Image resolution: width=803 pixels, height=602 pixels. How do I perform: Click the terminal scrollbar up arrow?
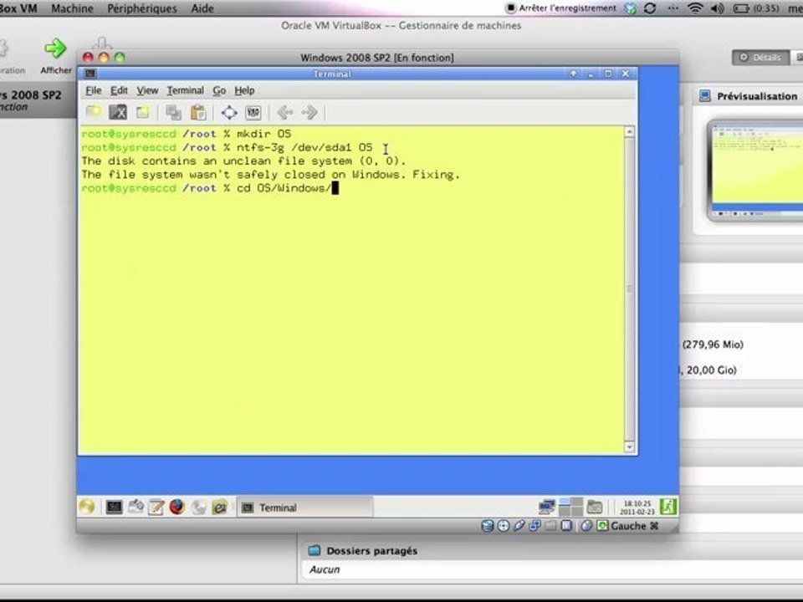(629, 132)
